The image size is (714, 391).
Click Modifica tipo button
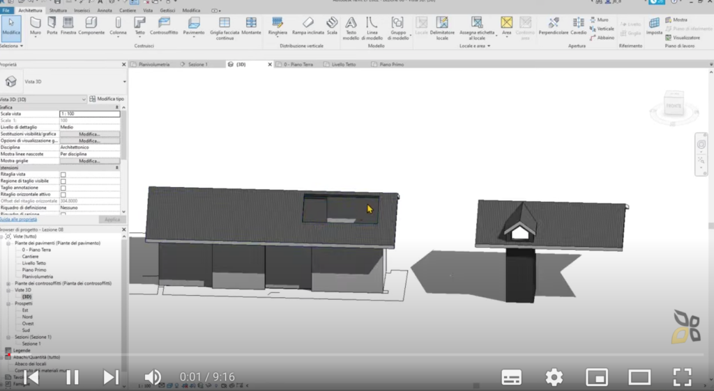click(x=107, y=99)
